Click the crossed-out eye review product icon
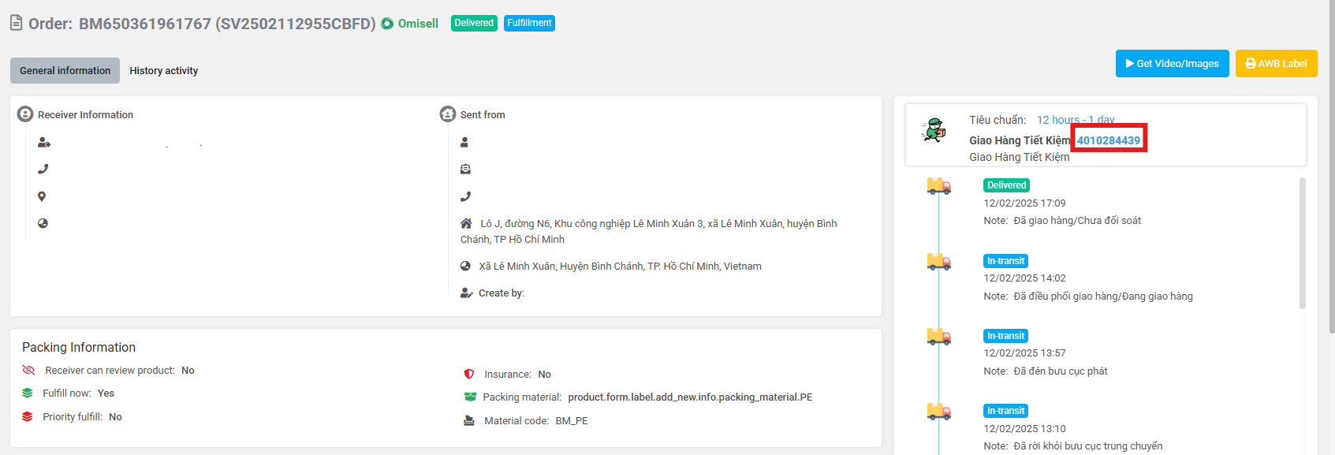 click(x=28, y=370)
